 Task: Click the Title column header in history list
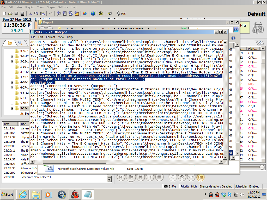click(24, 124)
